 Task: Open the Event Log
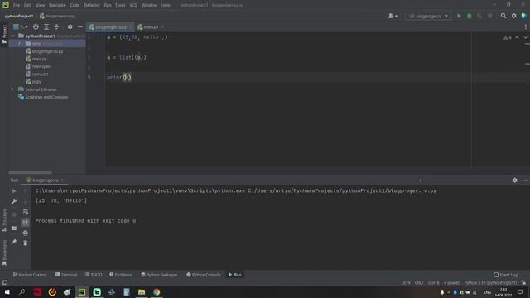506,275
